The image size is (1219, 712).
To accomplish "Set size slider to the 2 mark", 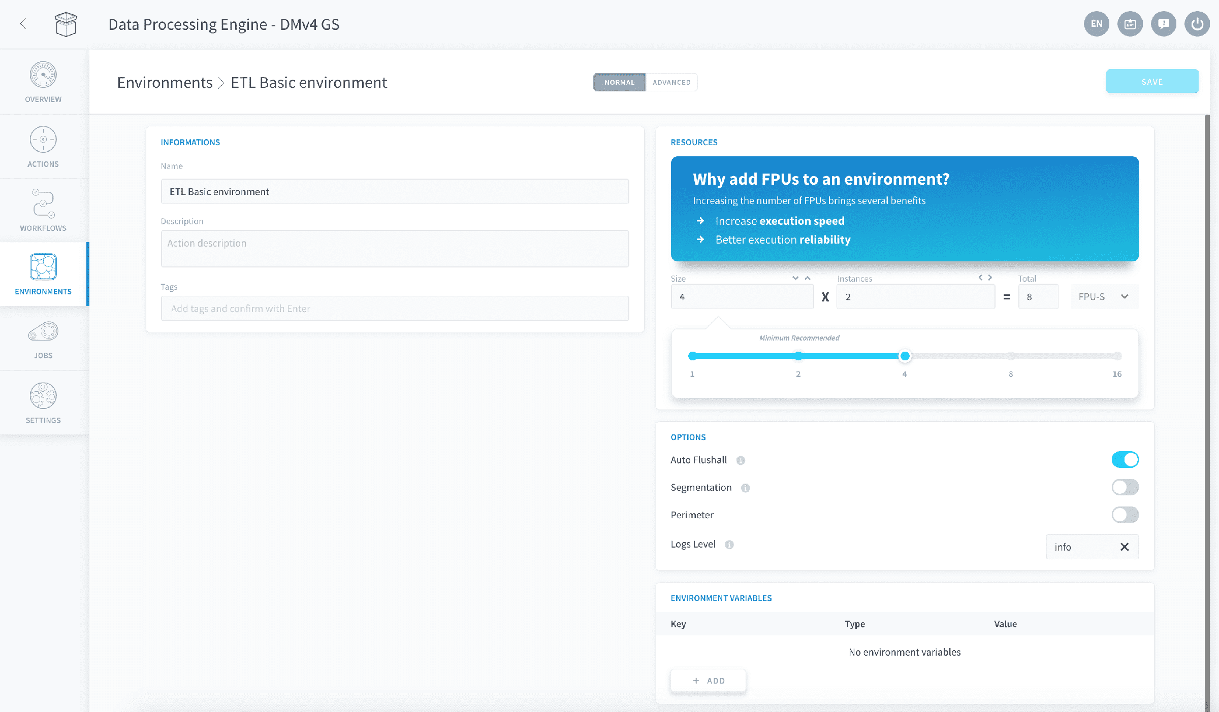I will [x=798, y=356].
